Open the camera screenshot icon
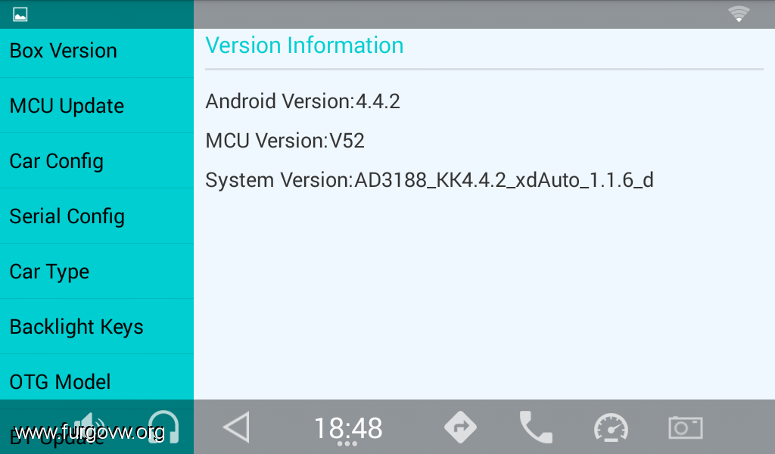Image resolution: width=775 pixels, height=454 pixels. [686, 428]
